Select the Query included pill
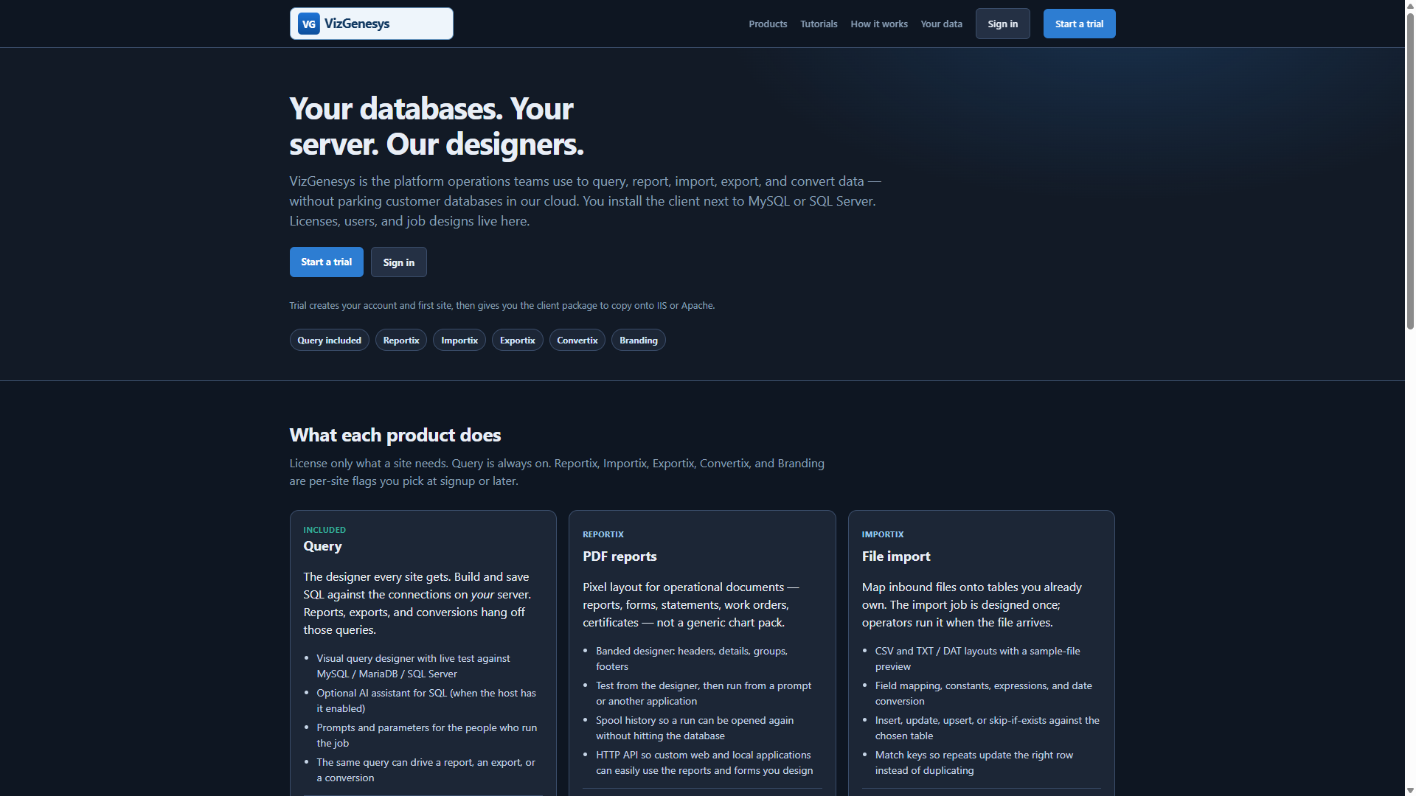The width and height of the screenshot is (1416, 796). point(329,340)
